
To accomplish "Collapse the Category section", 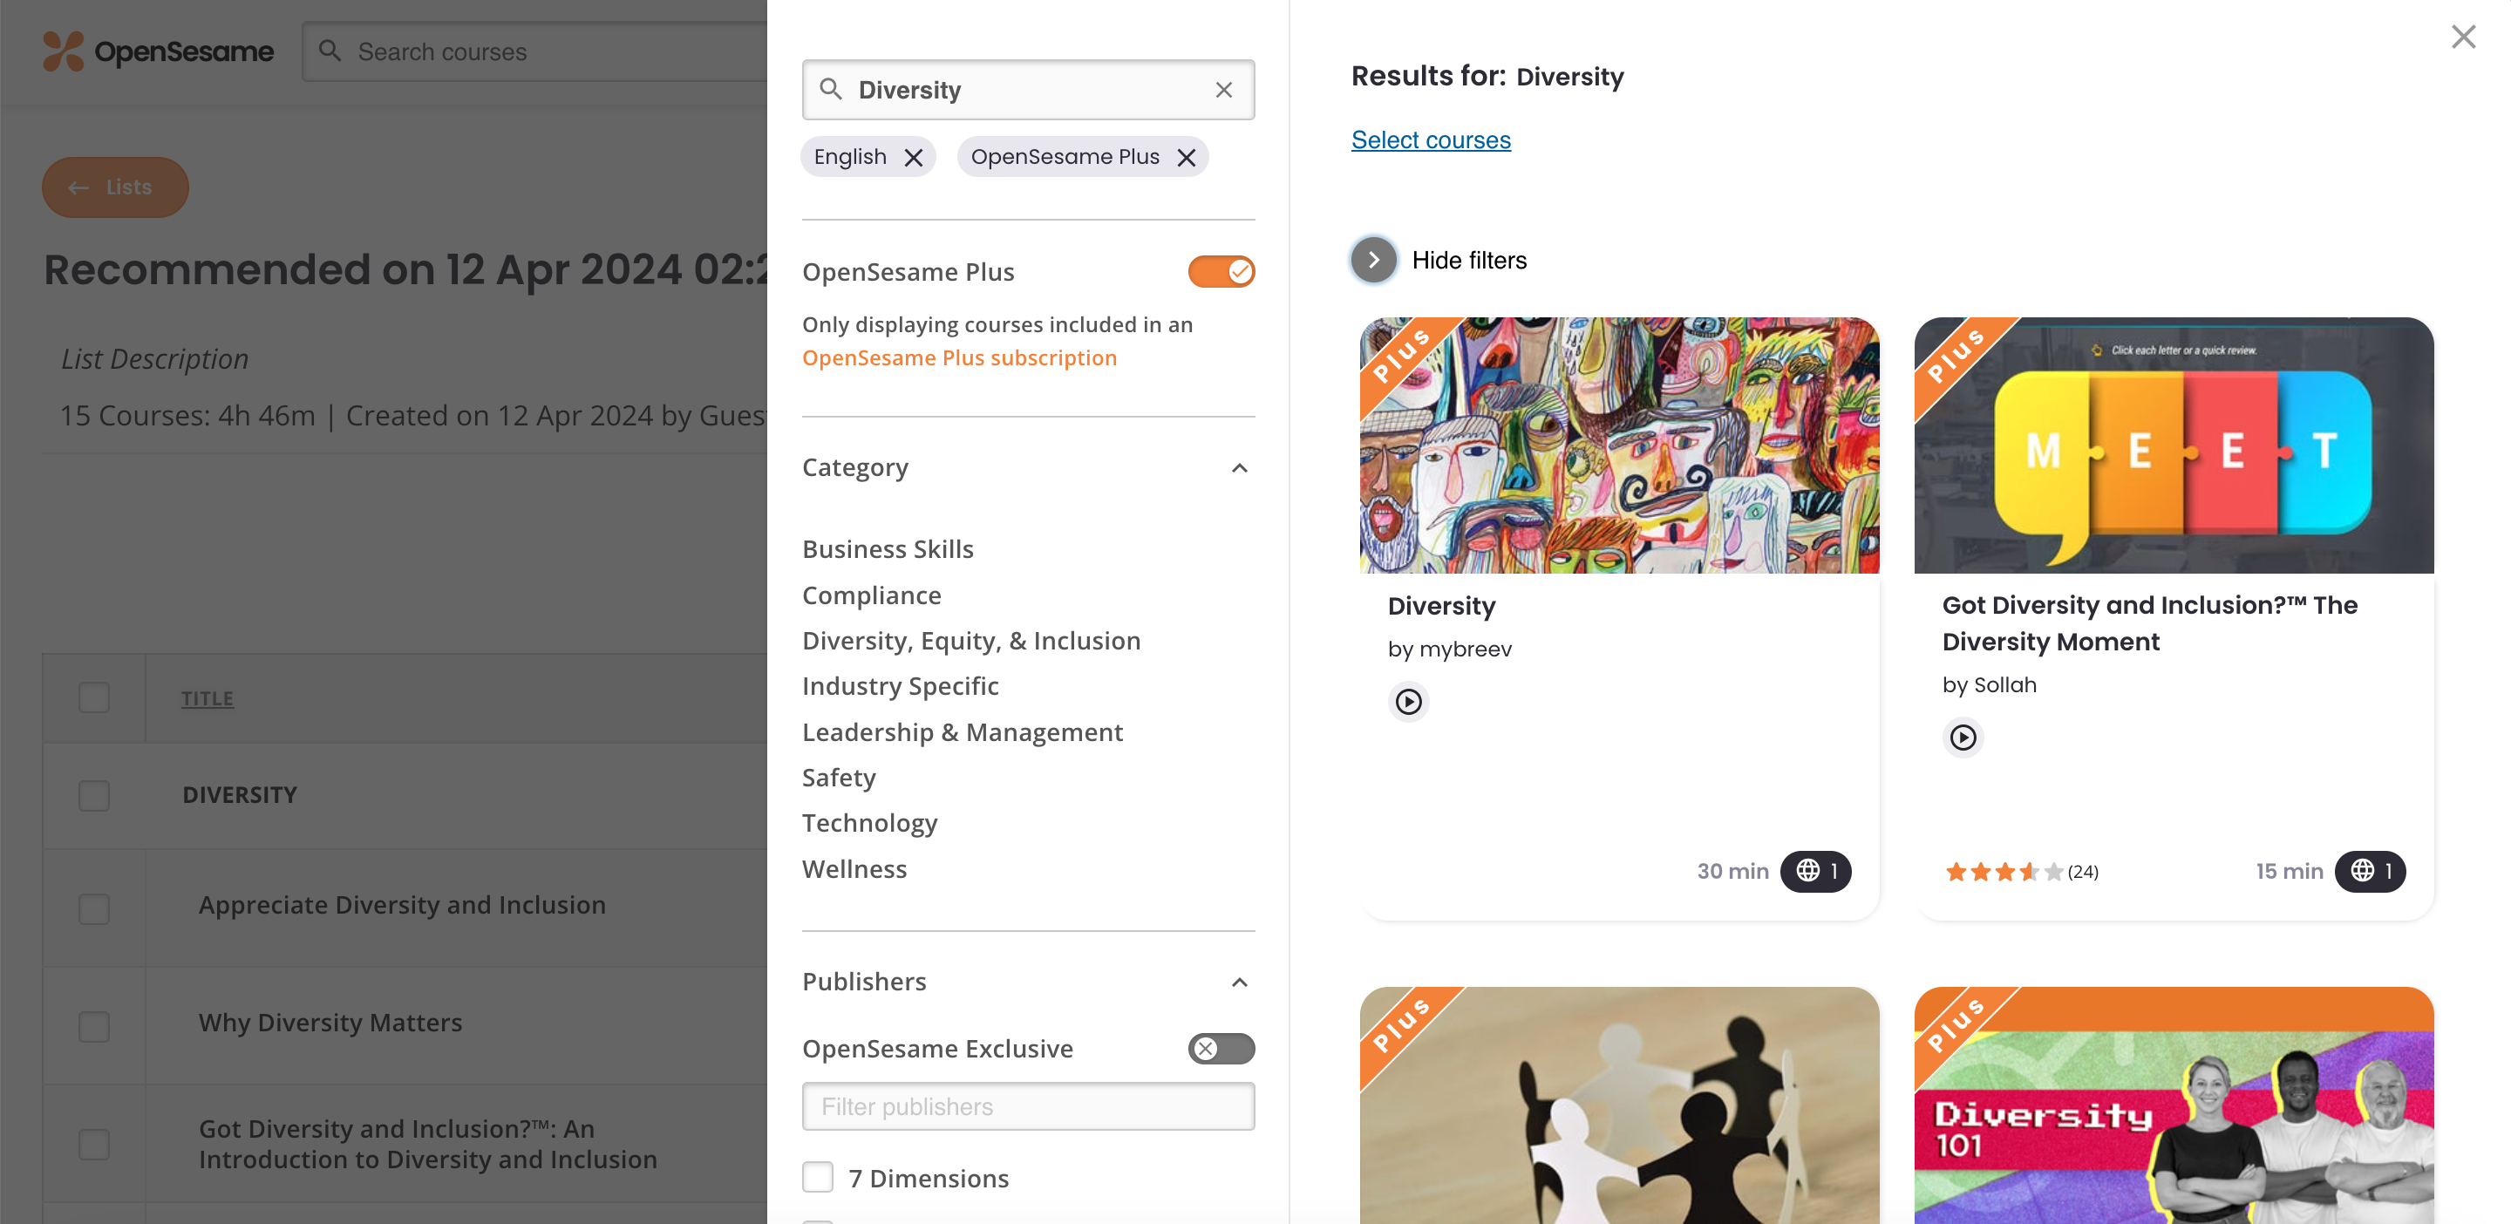I will pos(1239,469).
